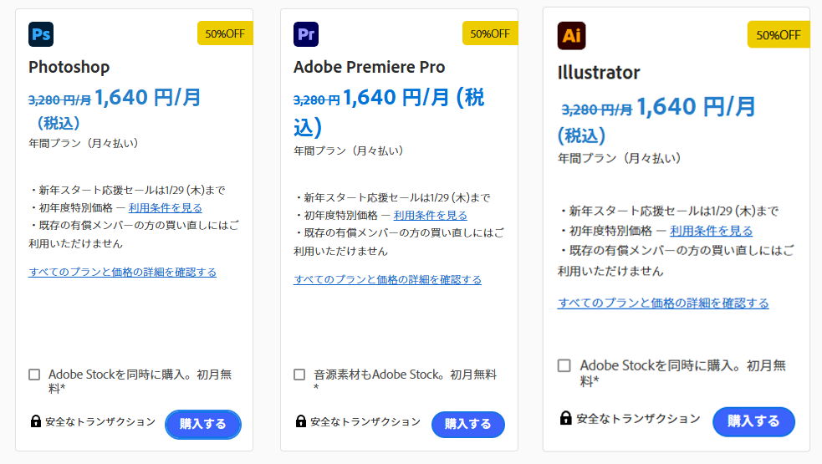This screenshot has height=464, width=822.
Task: Click 購入する in the Illustrator card
Action: (x=753, y=421)
